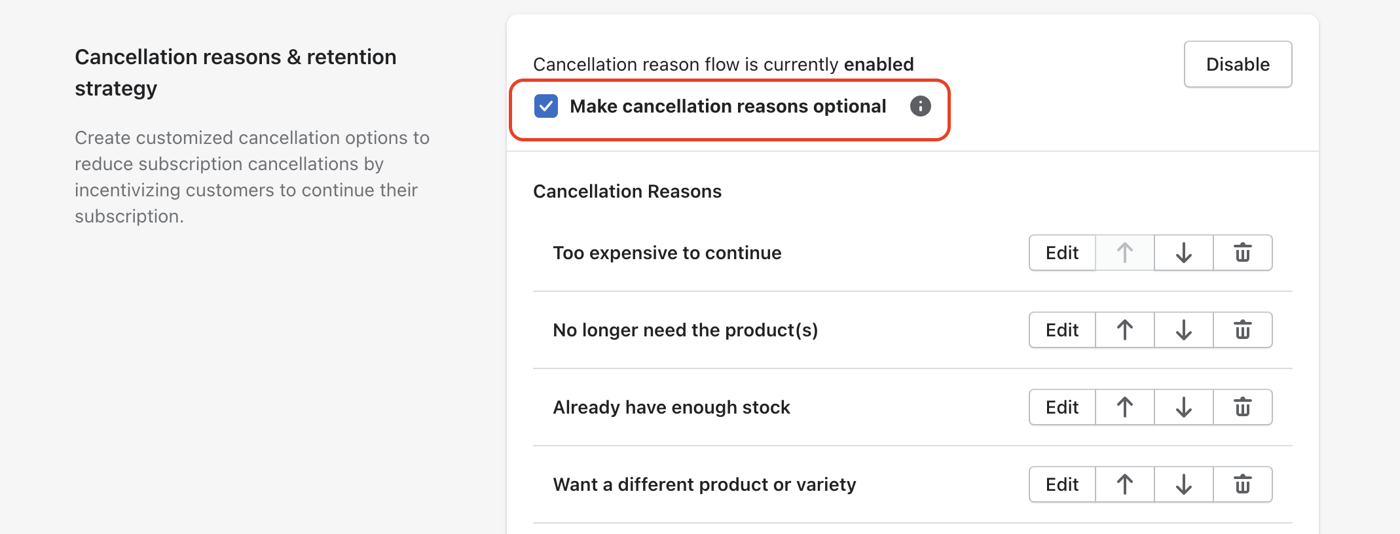This screenshot has height=534, width=1400.
Task: Move Want a different product or variety up
Action: coord(1124,484)
